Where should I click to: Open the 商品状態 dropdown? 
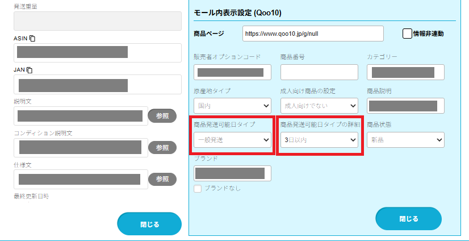click(x=405, y=140)
